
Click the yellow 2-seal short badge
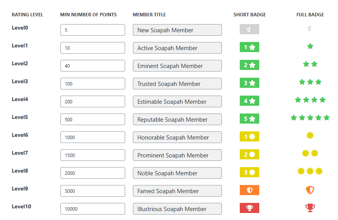click(x=250, y=154)
